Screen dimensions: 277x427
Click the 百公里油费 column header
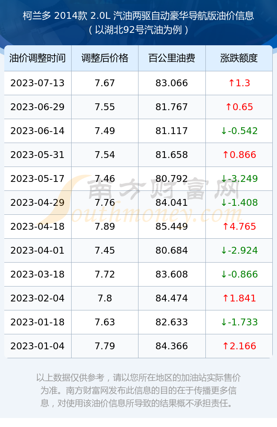172,58
